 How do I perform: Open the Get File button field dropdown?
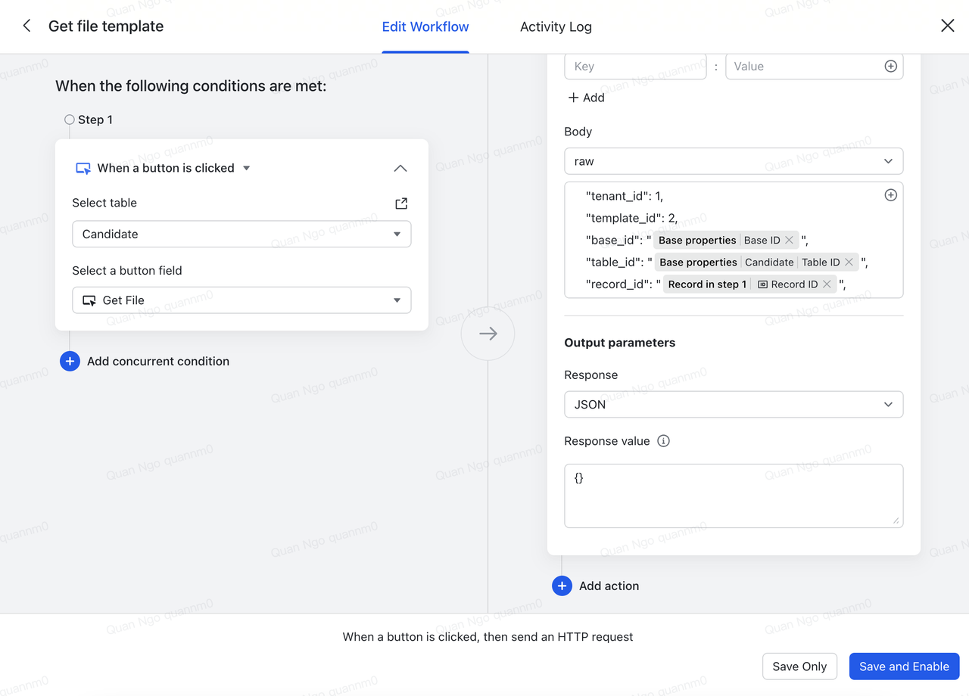coord(241,300)
